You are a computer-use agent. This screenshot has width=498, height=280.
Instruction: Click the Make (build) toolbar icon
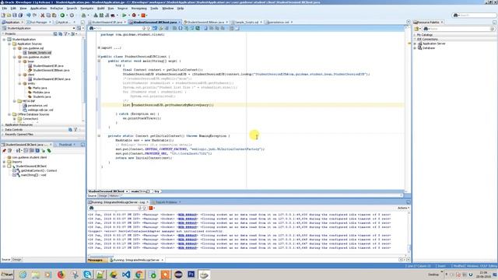[x=96, y=16]
